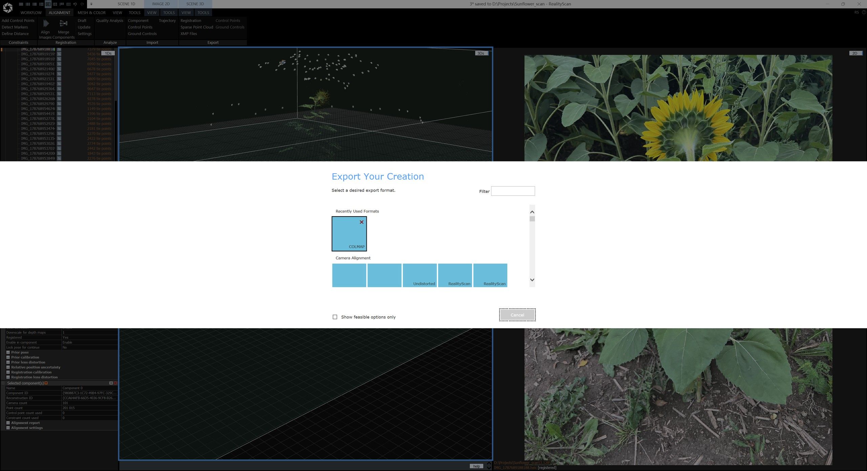Click the Merge Components icon
The height and width of the screenshot is (471, 867).
click(x=63, y=23)
